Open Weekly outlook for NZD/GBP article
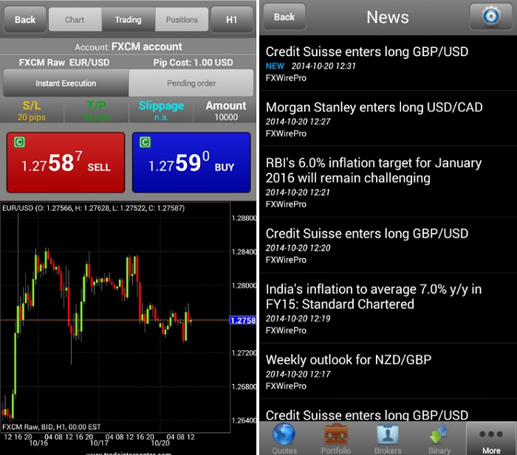This screenshot has width=517, height=455. tap(388, 372)
